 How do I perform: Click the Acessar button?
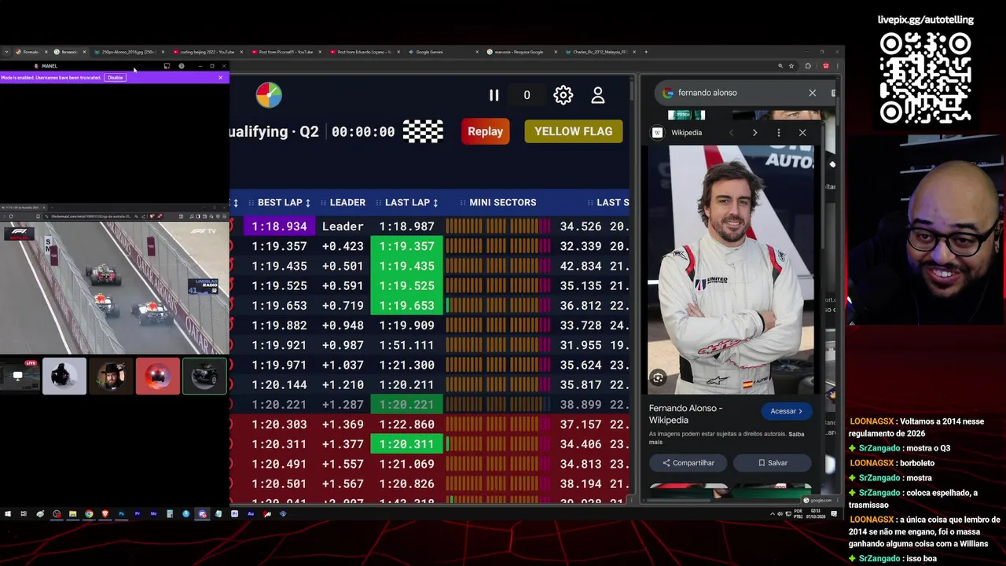(x=786, y=411)
